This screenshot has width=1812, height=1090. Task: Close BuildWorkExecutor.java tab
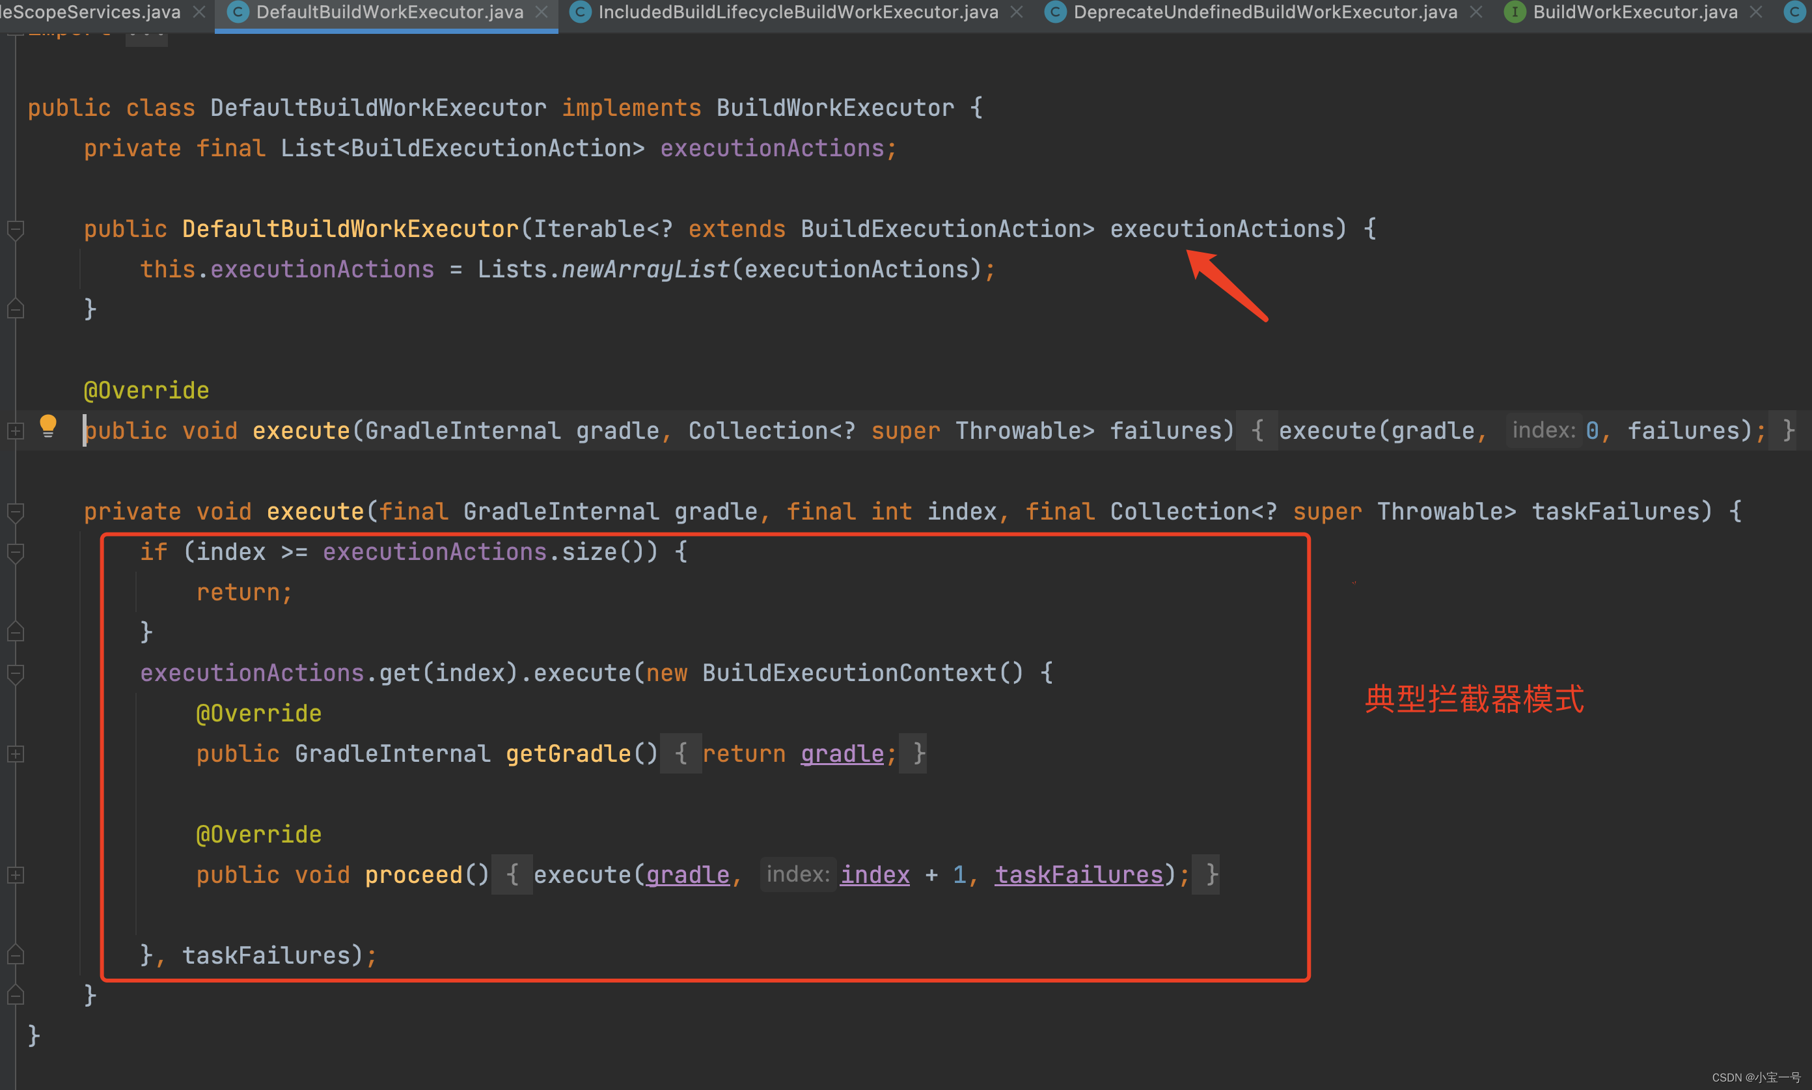(x=1756, y=12)
